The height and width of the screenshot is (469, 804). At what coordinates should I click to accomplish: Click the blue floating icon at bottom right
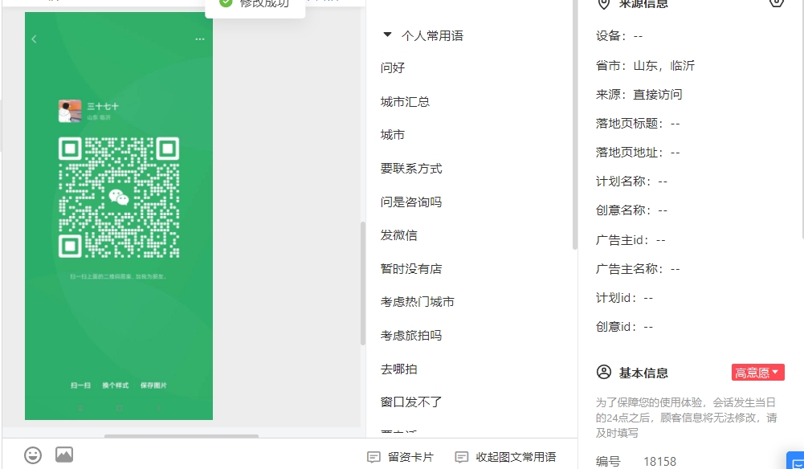pyautogui.click(x=796, y=460)
